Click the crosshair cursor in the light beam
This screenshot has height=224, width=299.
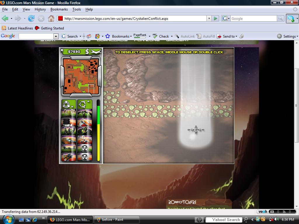[x=196, y=130]
